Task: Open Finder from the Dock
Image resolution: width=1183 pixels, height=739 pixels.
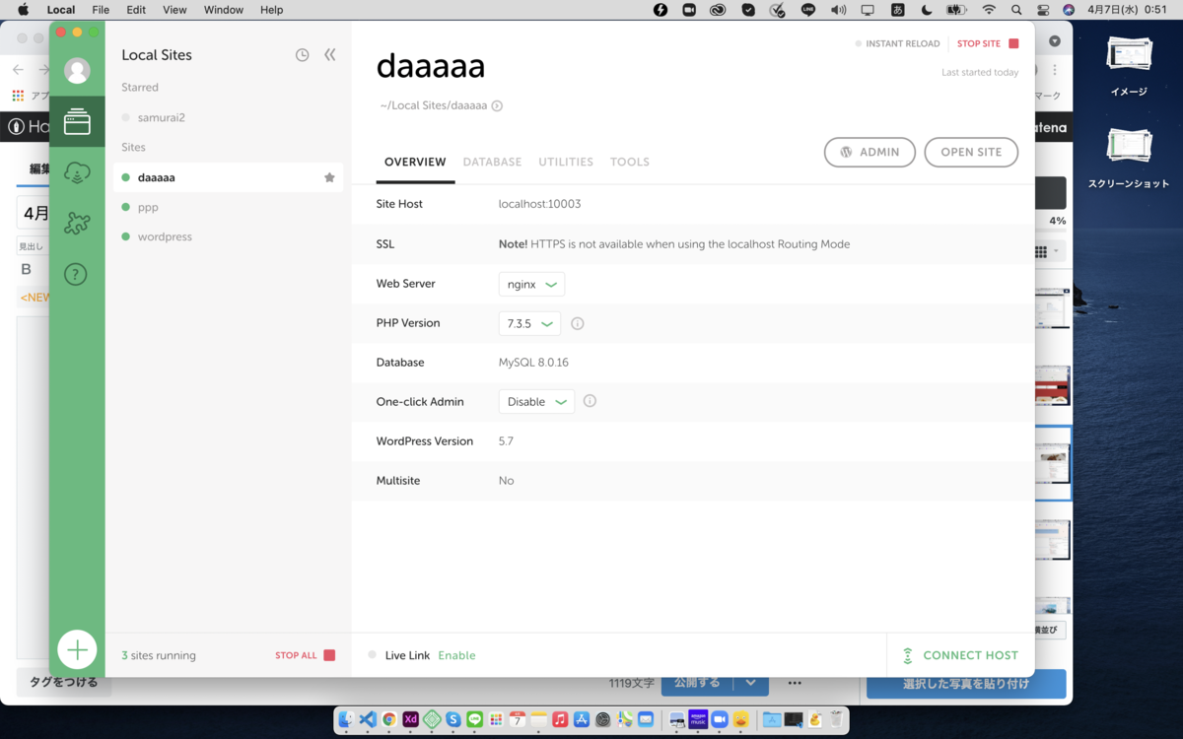Action: [x=346, y=720]
